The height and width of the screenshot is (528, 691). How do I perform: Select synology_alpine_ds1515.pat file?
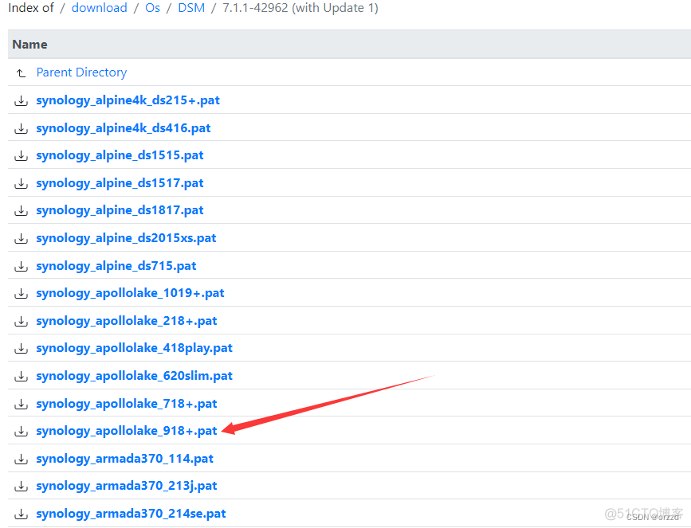coord(120,155)
